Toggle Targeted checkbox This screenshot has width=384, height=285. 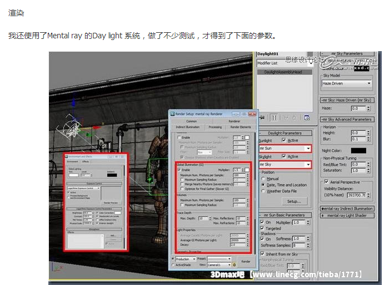[x=262, y=228]
